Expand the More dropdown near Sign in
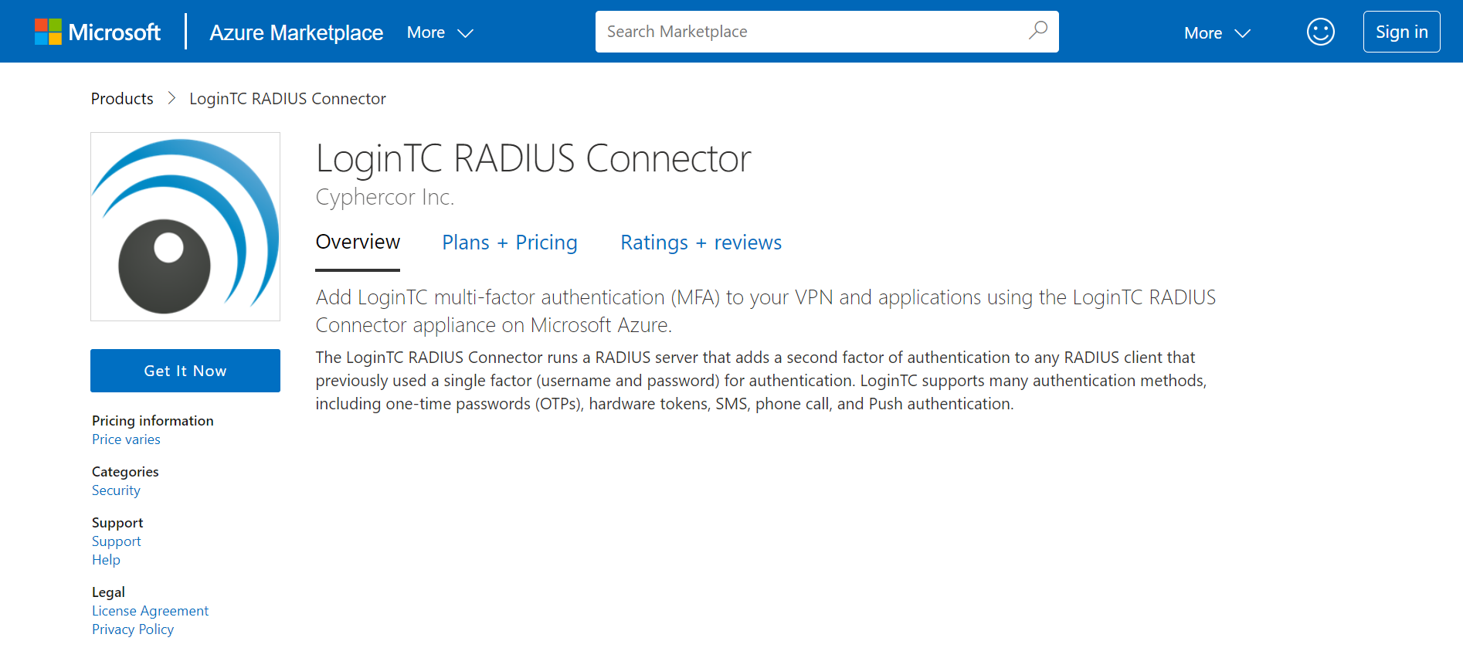Viewport: 1463px width, 658px height. tap(1217, 32)
